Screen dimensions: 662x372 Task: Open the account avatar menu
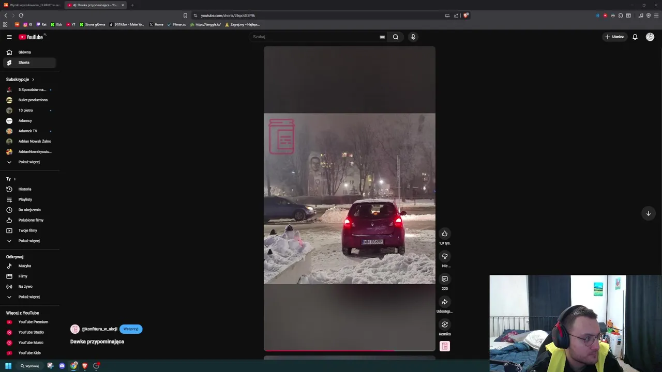(650, 37)
